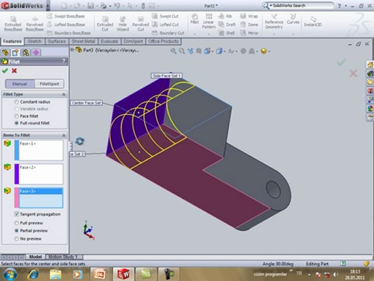Screen dimensions: 374x281
Task: Switch to the Office Products tab
Action: (x=163, y=41)
